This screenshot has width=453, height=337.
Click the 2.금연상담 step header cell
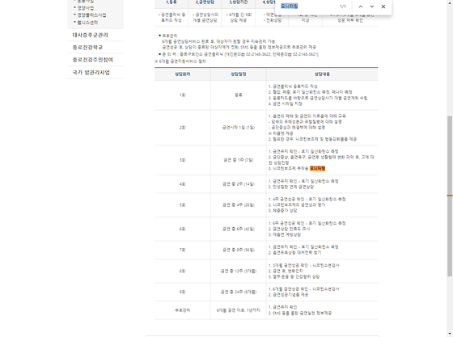[205, 3]
